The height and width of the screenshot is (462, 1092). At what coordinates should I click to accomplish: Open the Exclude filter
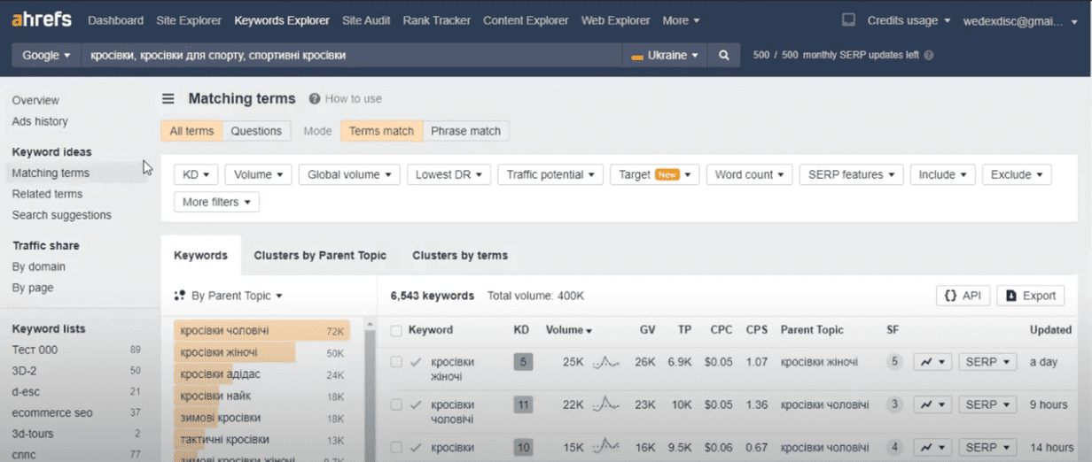tap(1017, 174)
